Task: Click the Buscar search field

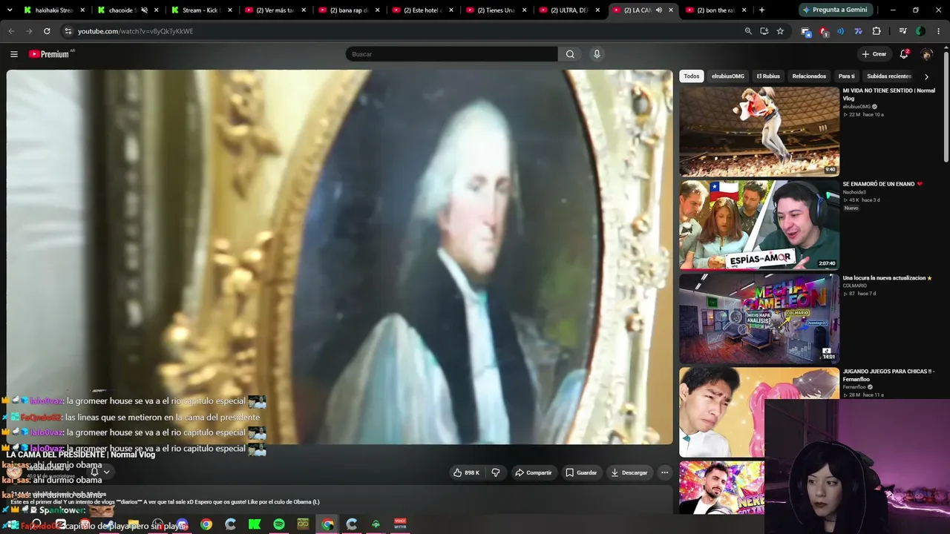Action: pyautogui.click(x=451, y=54)
